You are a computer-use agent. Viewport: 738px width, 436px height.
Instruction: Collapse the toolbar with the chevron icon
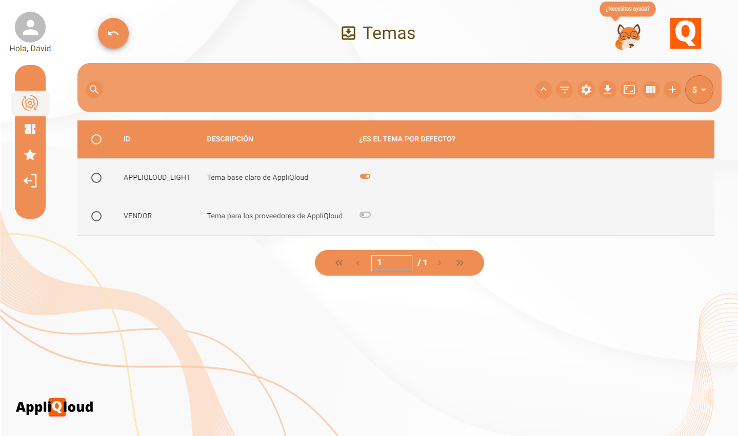[543, 90]
